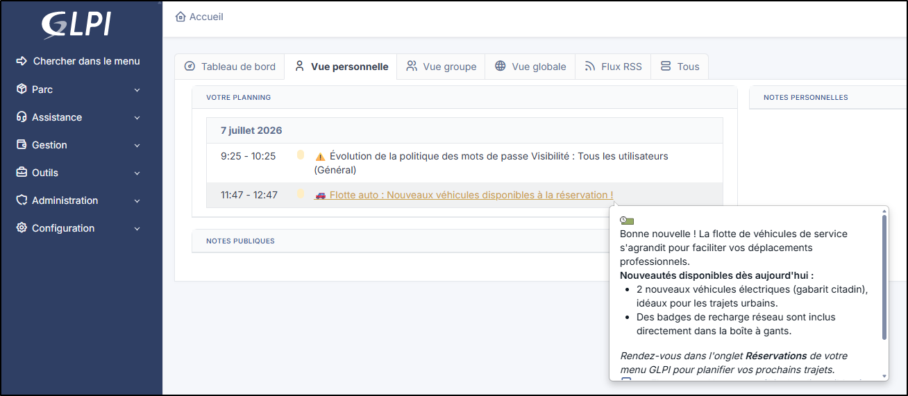Click the 9:25 - 10:25 time slot
Viewport: 908px width, 396px height.
point(248,156)
